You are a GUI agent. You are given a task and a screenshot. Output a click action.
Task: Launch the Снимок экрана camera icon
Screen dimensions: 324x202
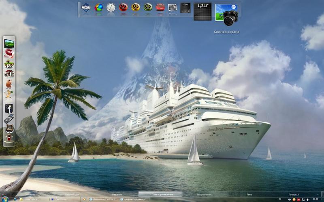226,15
